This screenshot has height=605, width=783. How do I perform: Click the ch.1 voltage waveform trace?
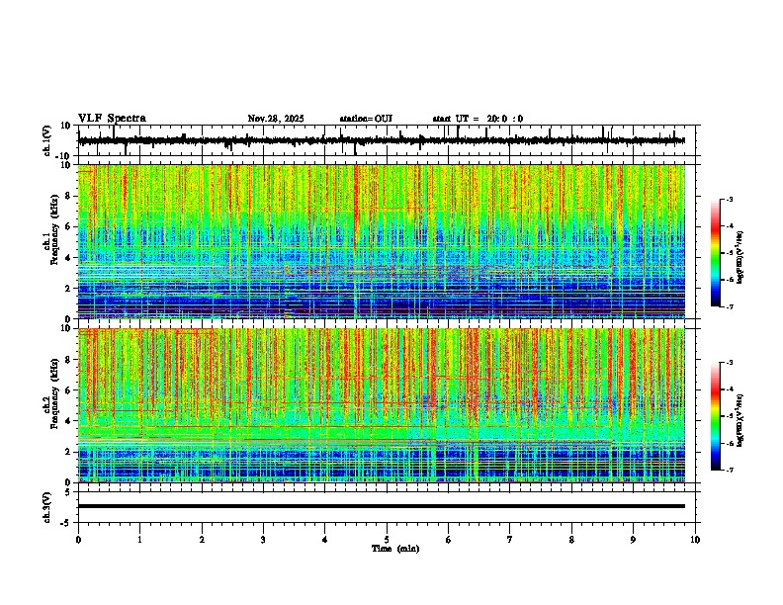pyautogui.click(x=382, y=140)
